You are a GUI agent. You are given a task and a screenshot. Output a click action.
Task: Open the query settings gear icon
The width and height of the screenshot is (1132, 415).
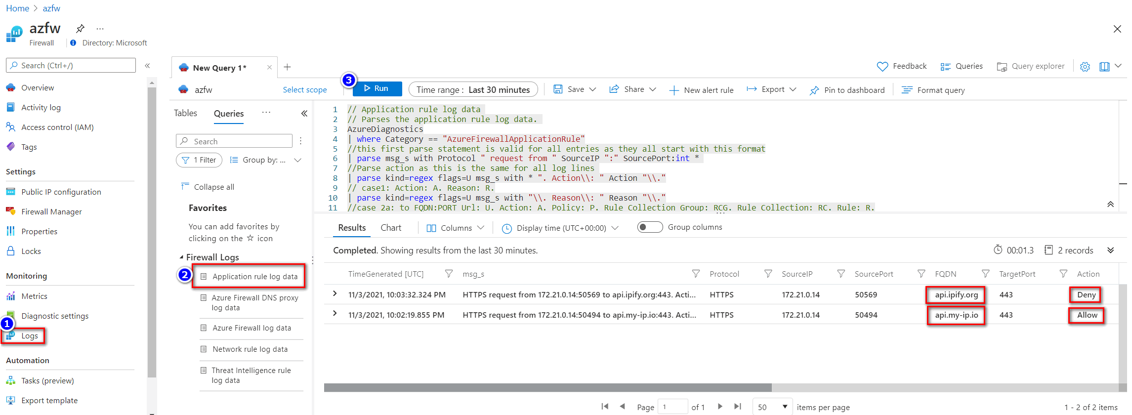[x=1085, y=67]
